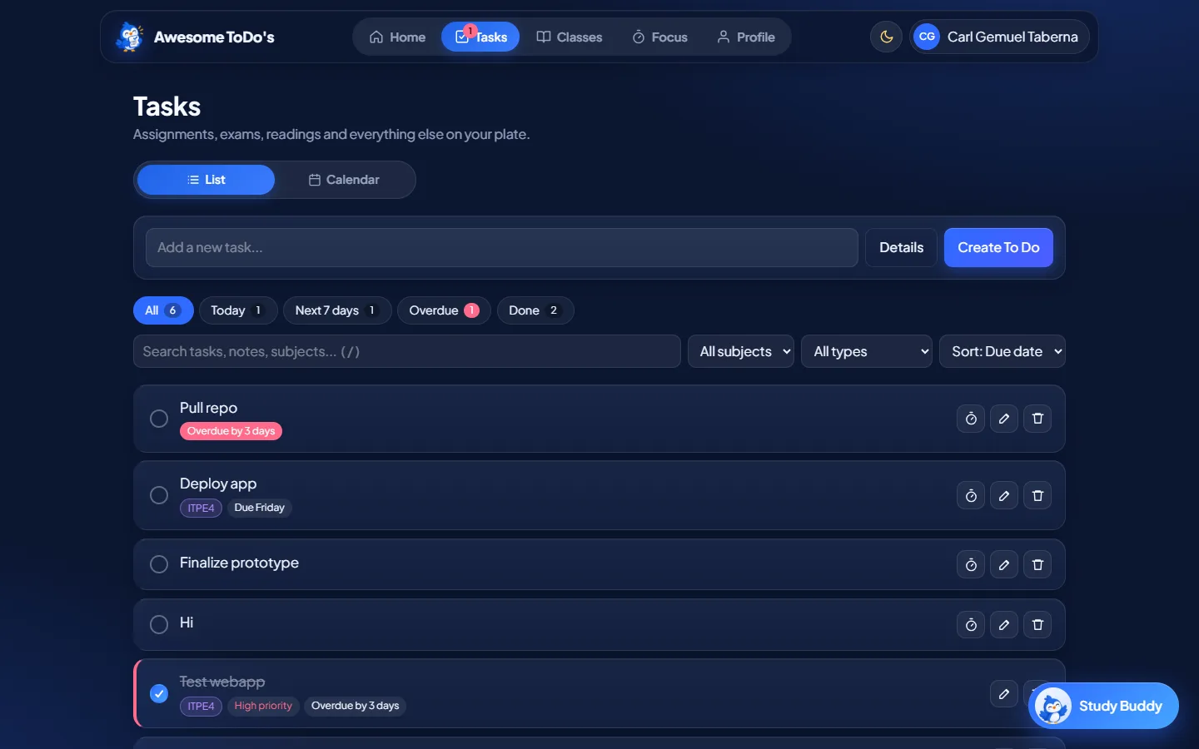
Task: Delete the Hi task
Action: [1037, 625]
